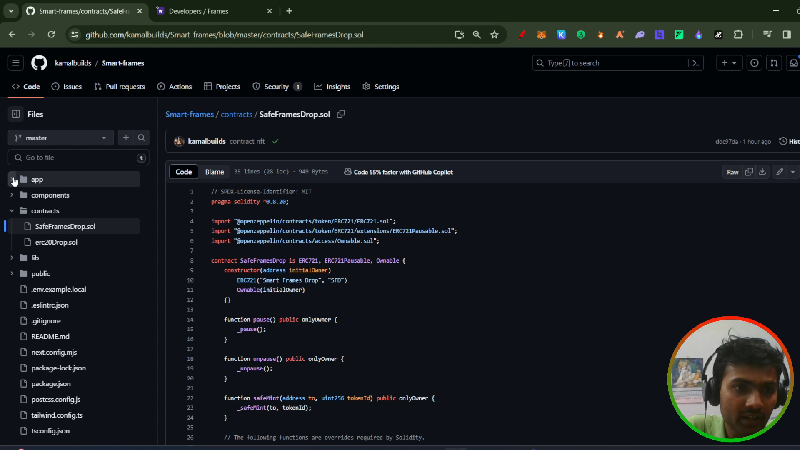This screenshot has height=450, width=800.
Task: Switch to the Blame view
Action: point(215,172)
